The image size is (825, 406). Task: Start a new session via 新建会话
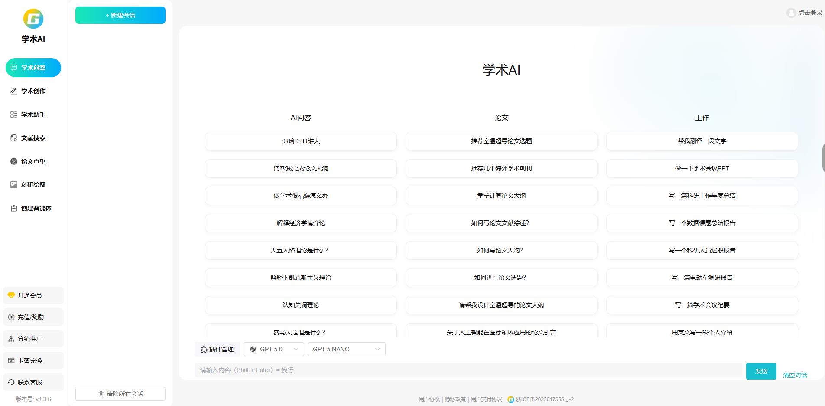[120, 15]
